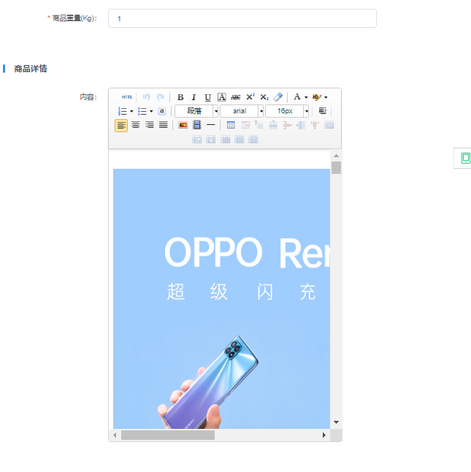471x472 pixels.
Task: Open the green mobile preview icon
Action: click(x=465, y=158)
